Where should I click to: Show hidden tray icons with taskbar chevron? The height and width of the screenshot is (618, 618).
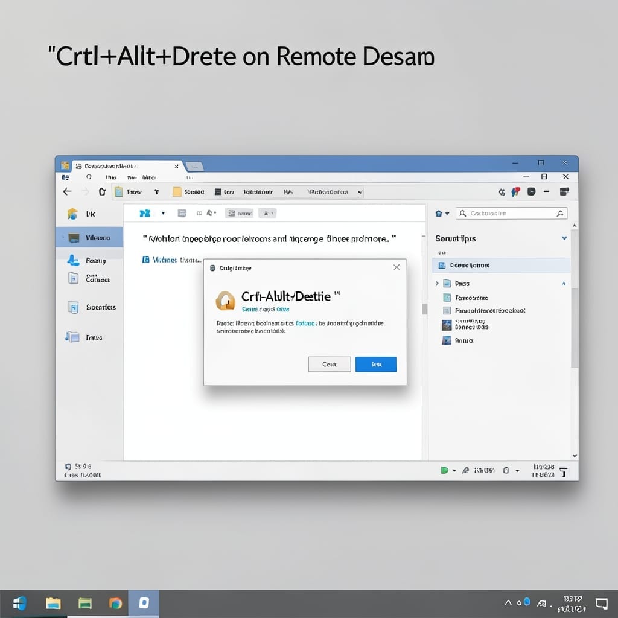pyautogui.click(x=508, y=603)
